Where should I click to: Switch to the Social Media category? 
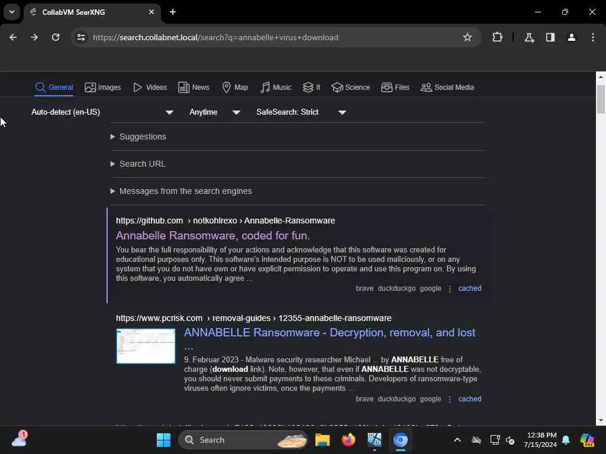[447, 87]
